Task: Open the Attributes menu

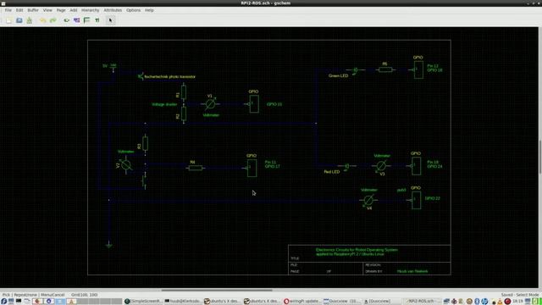Action: click(x=113, y=10)
